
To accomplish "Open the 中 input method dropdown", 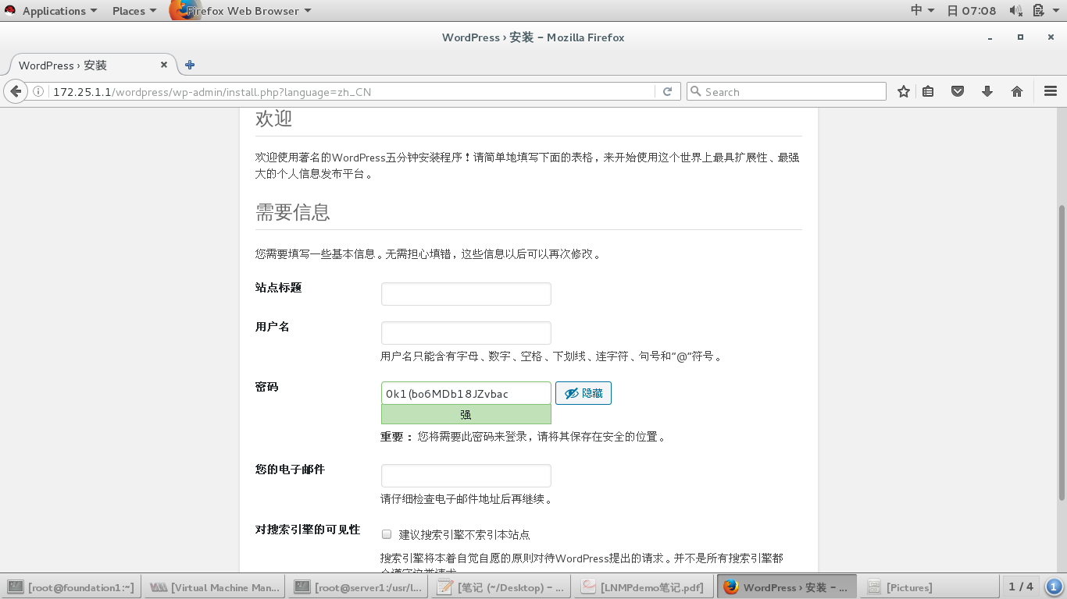I will tap(922, 10).
